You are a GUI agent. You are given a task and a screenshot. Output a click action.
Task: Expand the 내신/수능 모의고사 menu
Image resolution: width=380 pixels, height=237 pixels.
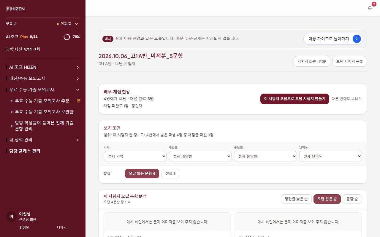coord(78,79)
